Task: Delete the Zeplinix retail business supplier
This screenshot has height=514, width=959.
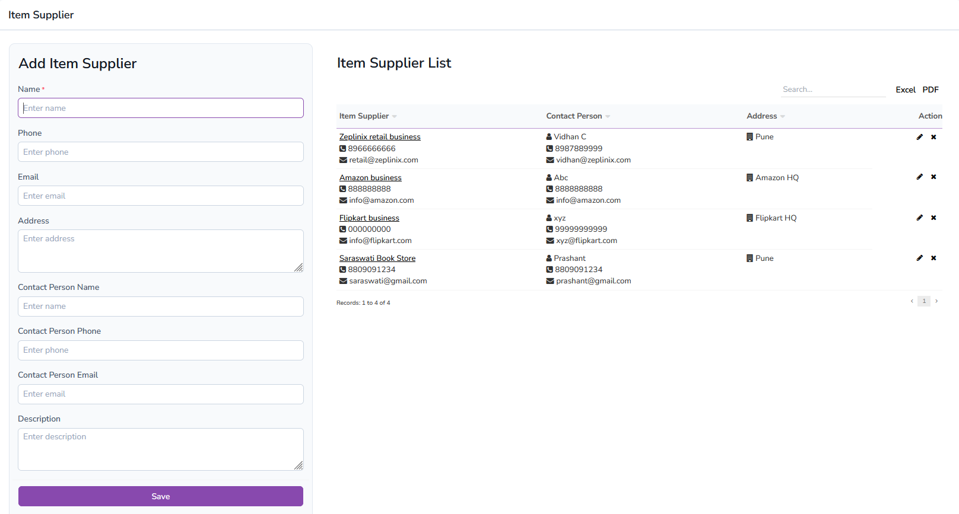Action: click(933, 137)
